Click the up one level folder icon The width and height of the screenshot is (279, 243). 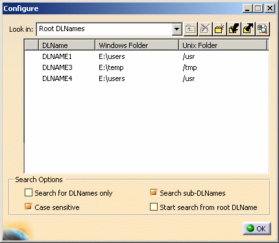tap(191, 29)
